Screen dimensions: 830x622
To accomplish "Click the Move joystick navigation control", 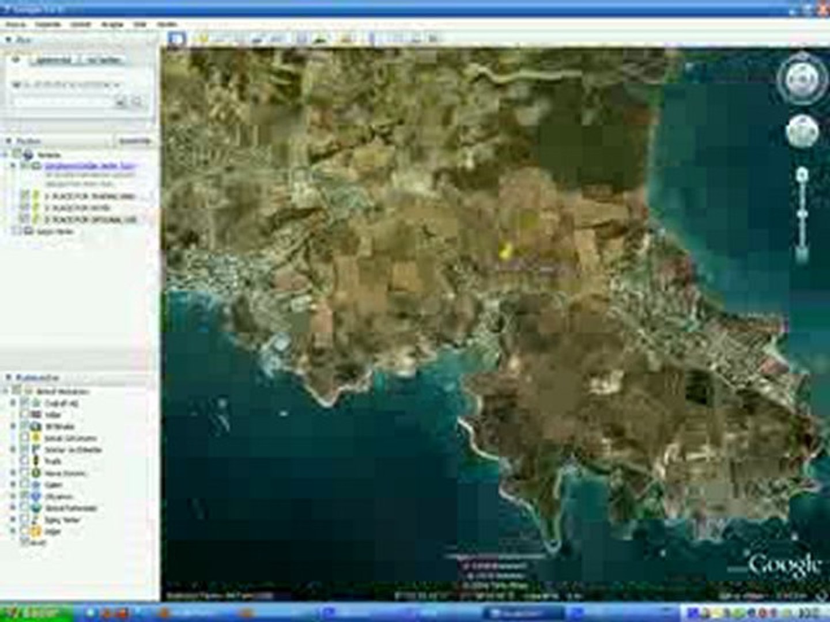I will (802, 130).
